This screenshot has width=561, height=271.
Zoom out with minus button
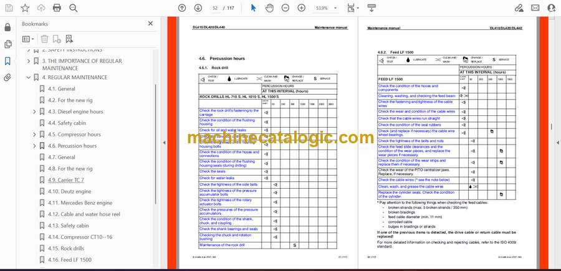[285, 8]
